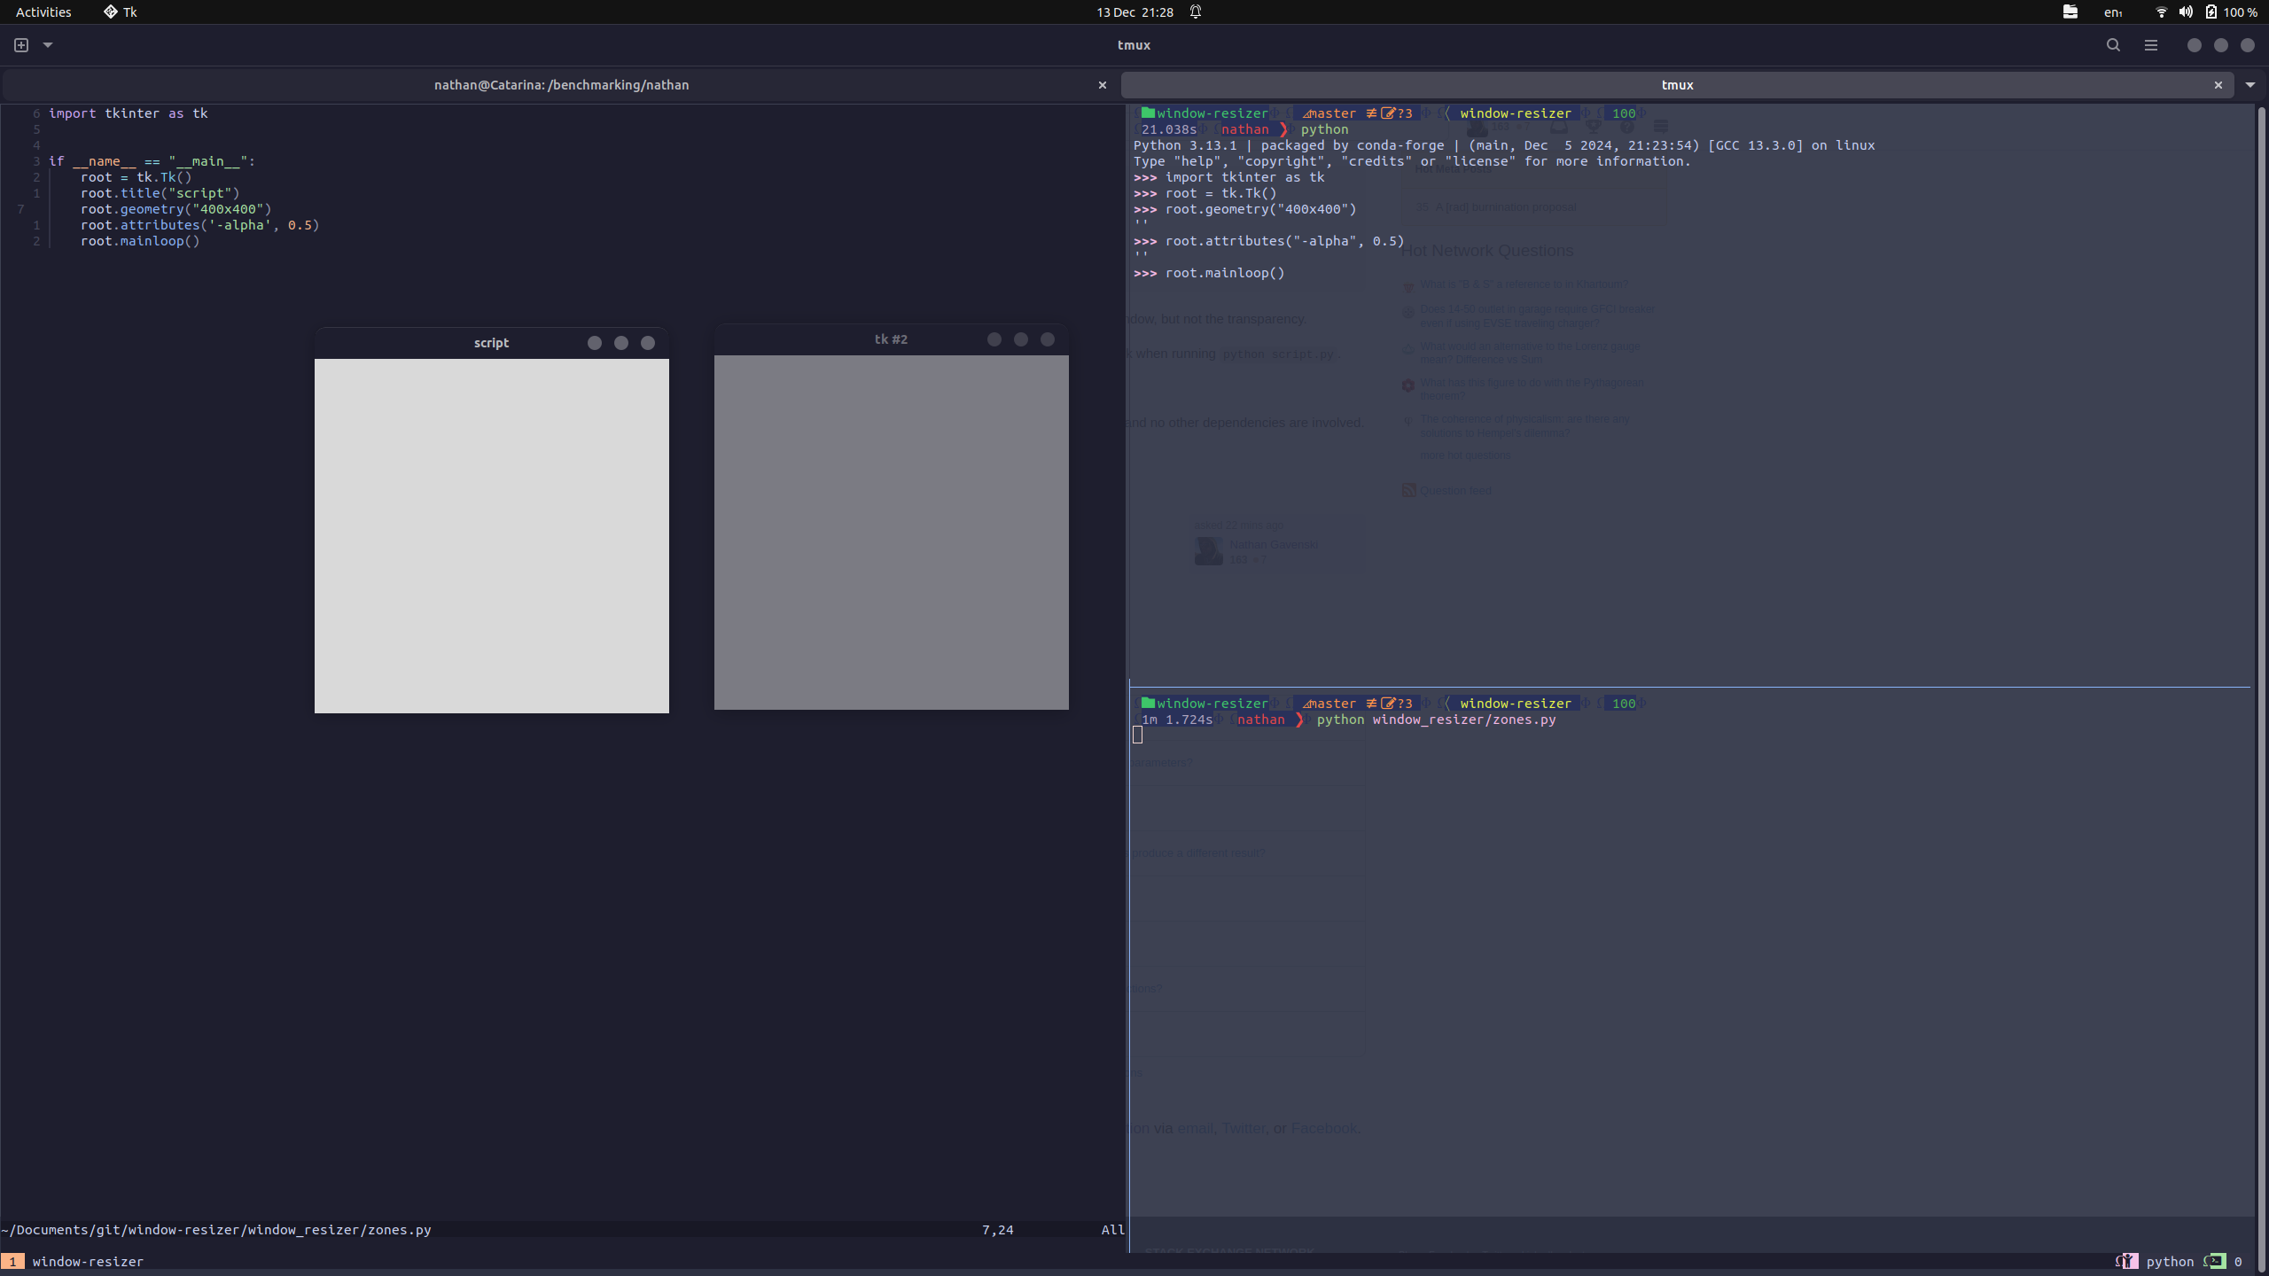Open the en keyboard layout menu
2269x1276 pixels.
2114,12
